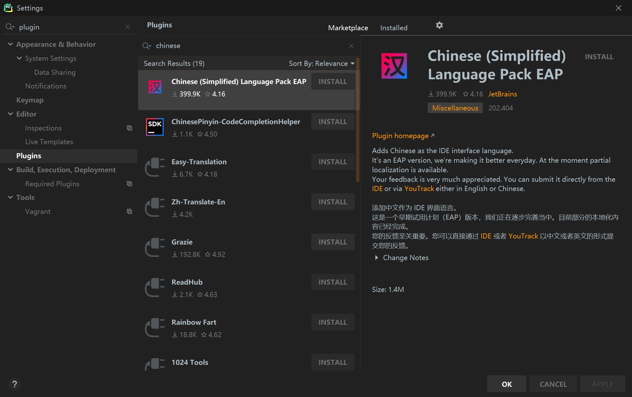Clear the chinese plugin search field
632x397 pixels.
click(x=351, y=46)
